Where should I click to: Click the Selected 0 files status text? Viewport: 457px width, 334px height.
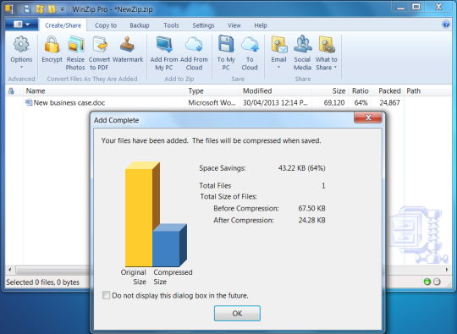pos(42,282)
